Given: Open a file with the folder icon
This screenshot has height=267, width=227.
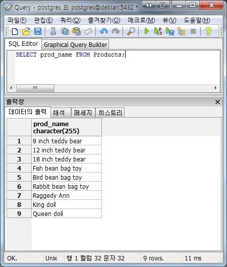Looking at the screenshot, I should click(26, 31).
